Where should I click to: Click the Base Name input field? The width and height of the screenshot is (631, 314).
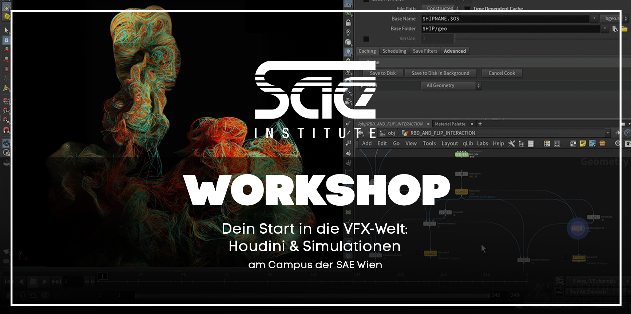coord(505,19)
